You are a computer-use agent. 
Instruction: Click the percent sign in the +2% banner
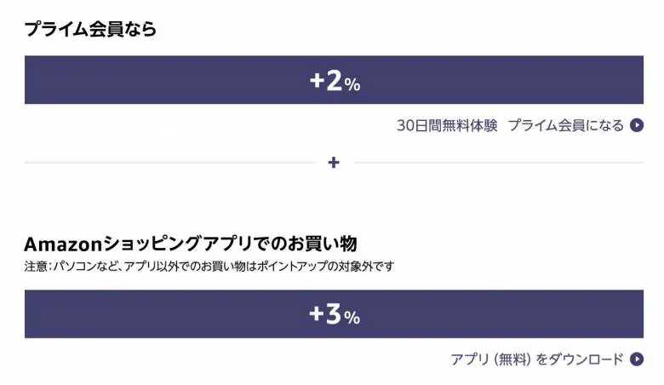(x=352, y=84)
